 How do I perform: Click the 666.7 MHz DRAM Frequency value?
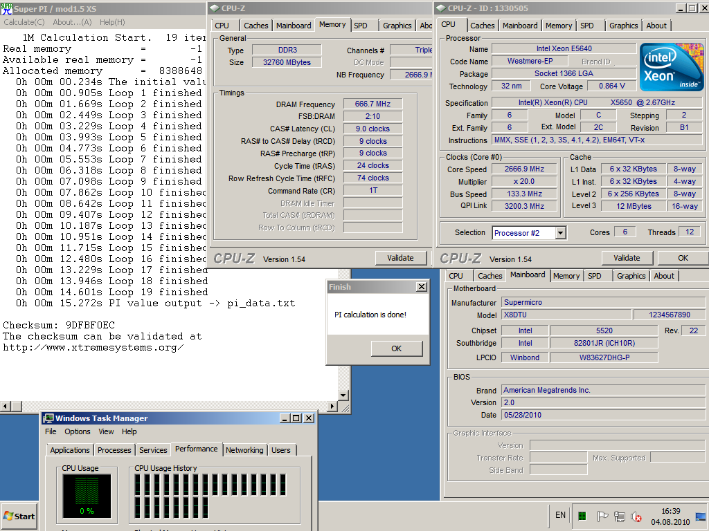[373, 104]
